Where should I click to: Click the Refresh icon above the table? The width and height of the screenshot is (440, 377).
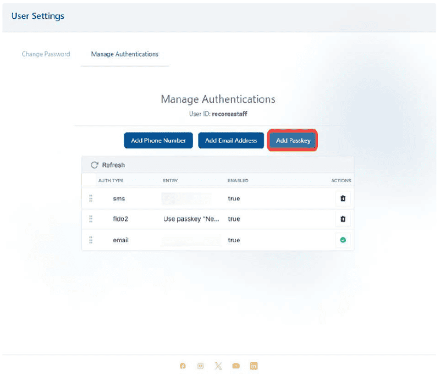[95, 165]
